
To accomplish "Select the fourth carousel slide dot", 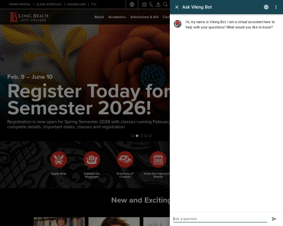I will (146, 136).
